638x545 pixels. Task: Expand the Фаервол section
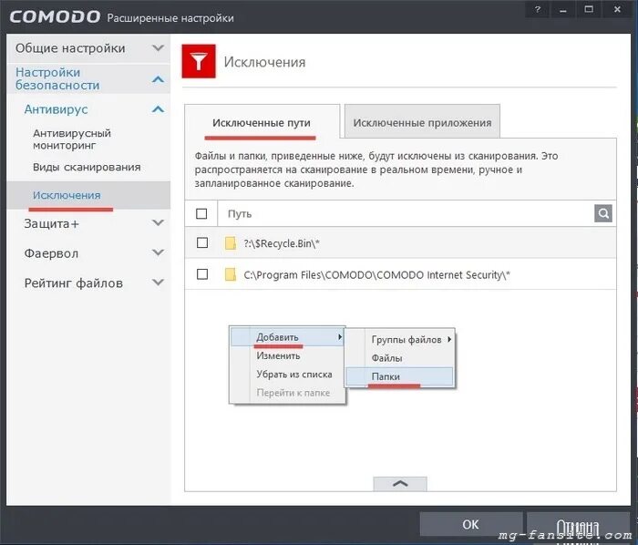(158, 252)
